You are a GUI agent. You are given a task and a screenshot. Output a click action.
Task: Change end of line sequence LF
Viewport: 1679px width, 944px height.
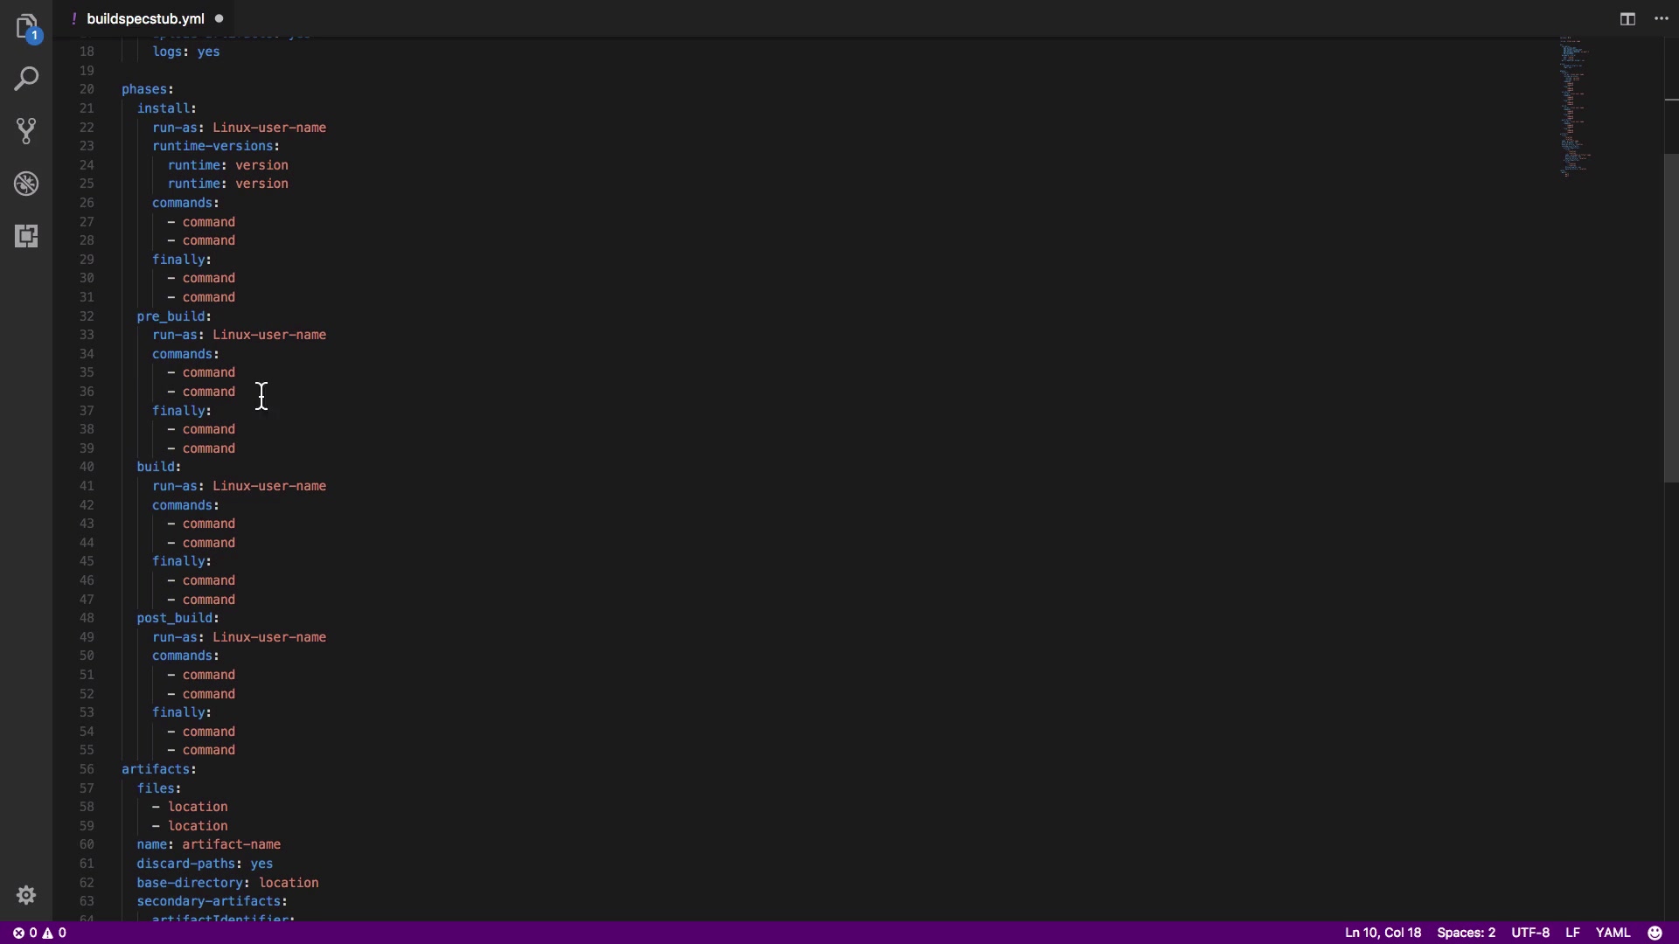[1572, 933]
